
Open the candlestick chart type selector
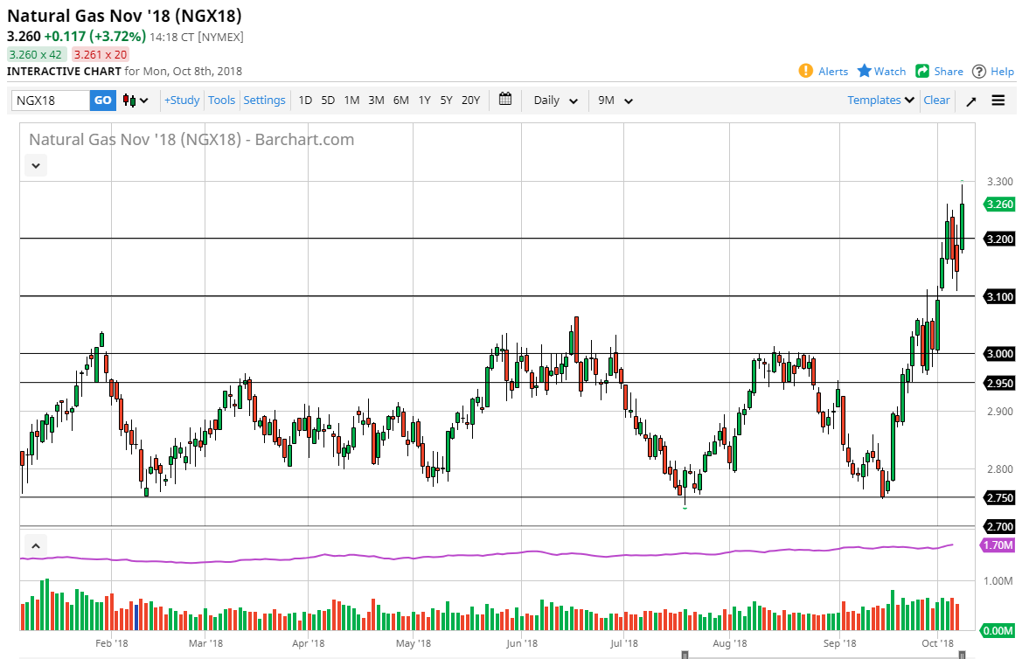(x=136, y=101)
